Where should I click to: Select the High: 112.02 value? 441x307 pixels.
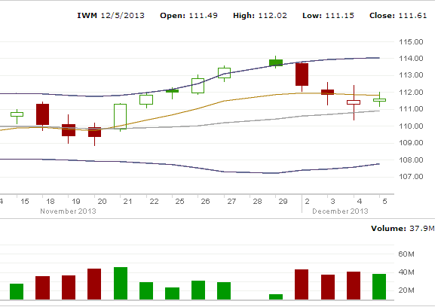[260, 16]
